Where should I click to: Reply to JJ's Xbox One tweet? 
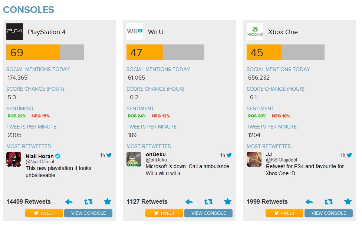click(x=309, y=202)
